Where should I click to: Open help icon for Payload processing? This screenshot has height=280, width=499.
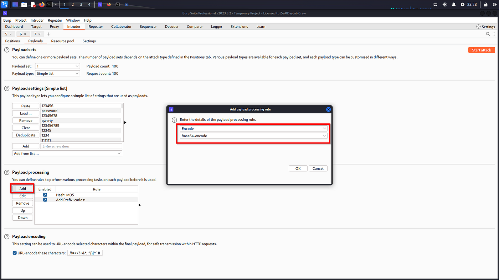[x=6, y=172]
